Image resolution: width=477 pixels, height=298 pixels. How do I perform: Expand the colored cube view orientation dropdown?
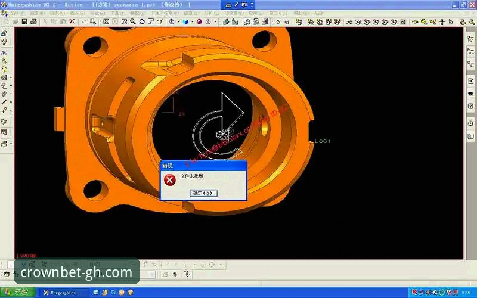pos(192,21)
